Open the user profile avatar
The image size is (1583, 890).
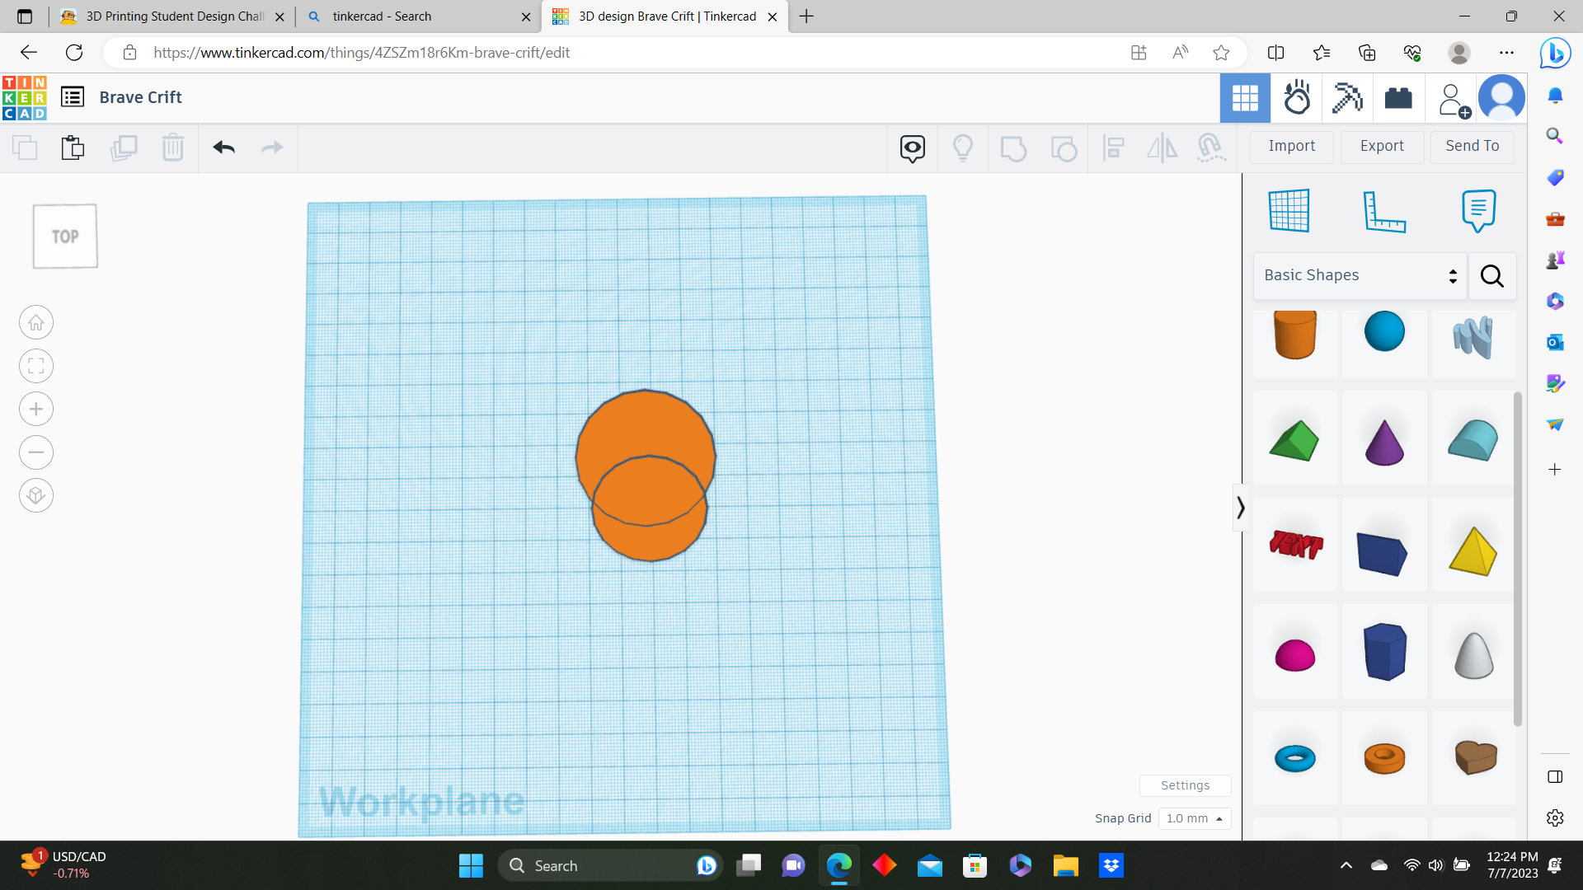tap(1502, 98)
